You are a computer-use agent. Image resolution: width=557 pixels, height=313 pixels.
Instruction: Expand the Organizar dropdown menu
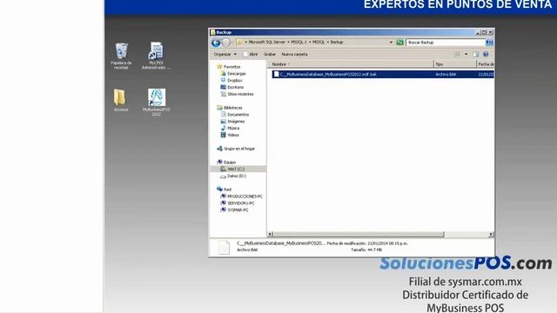(225, 54)
